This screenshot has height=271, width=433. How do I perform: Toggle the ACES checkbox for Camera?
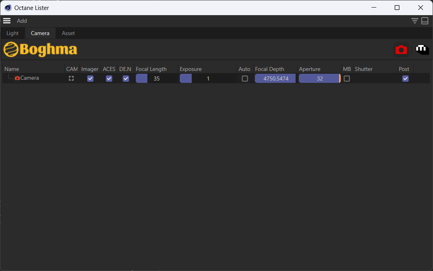click(109, 79)
